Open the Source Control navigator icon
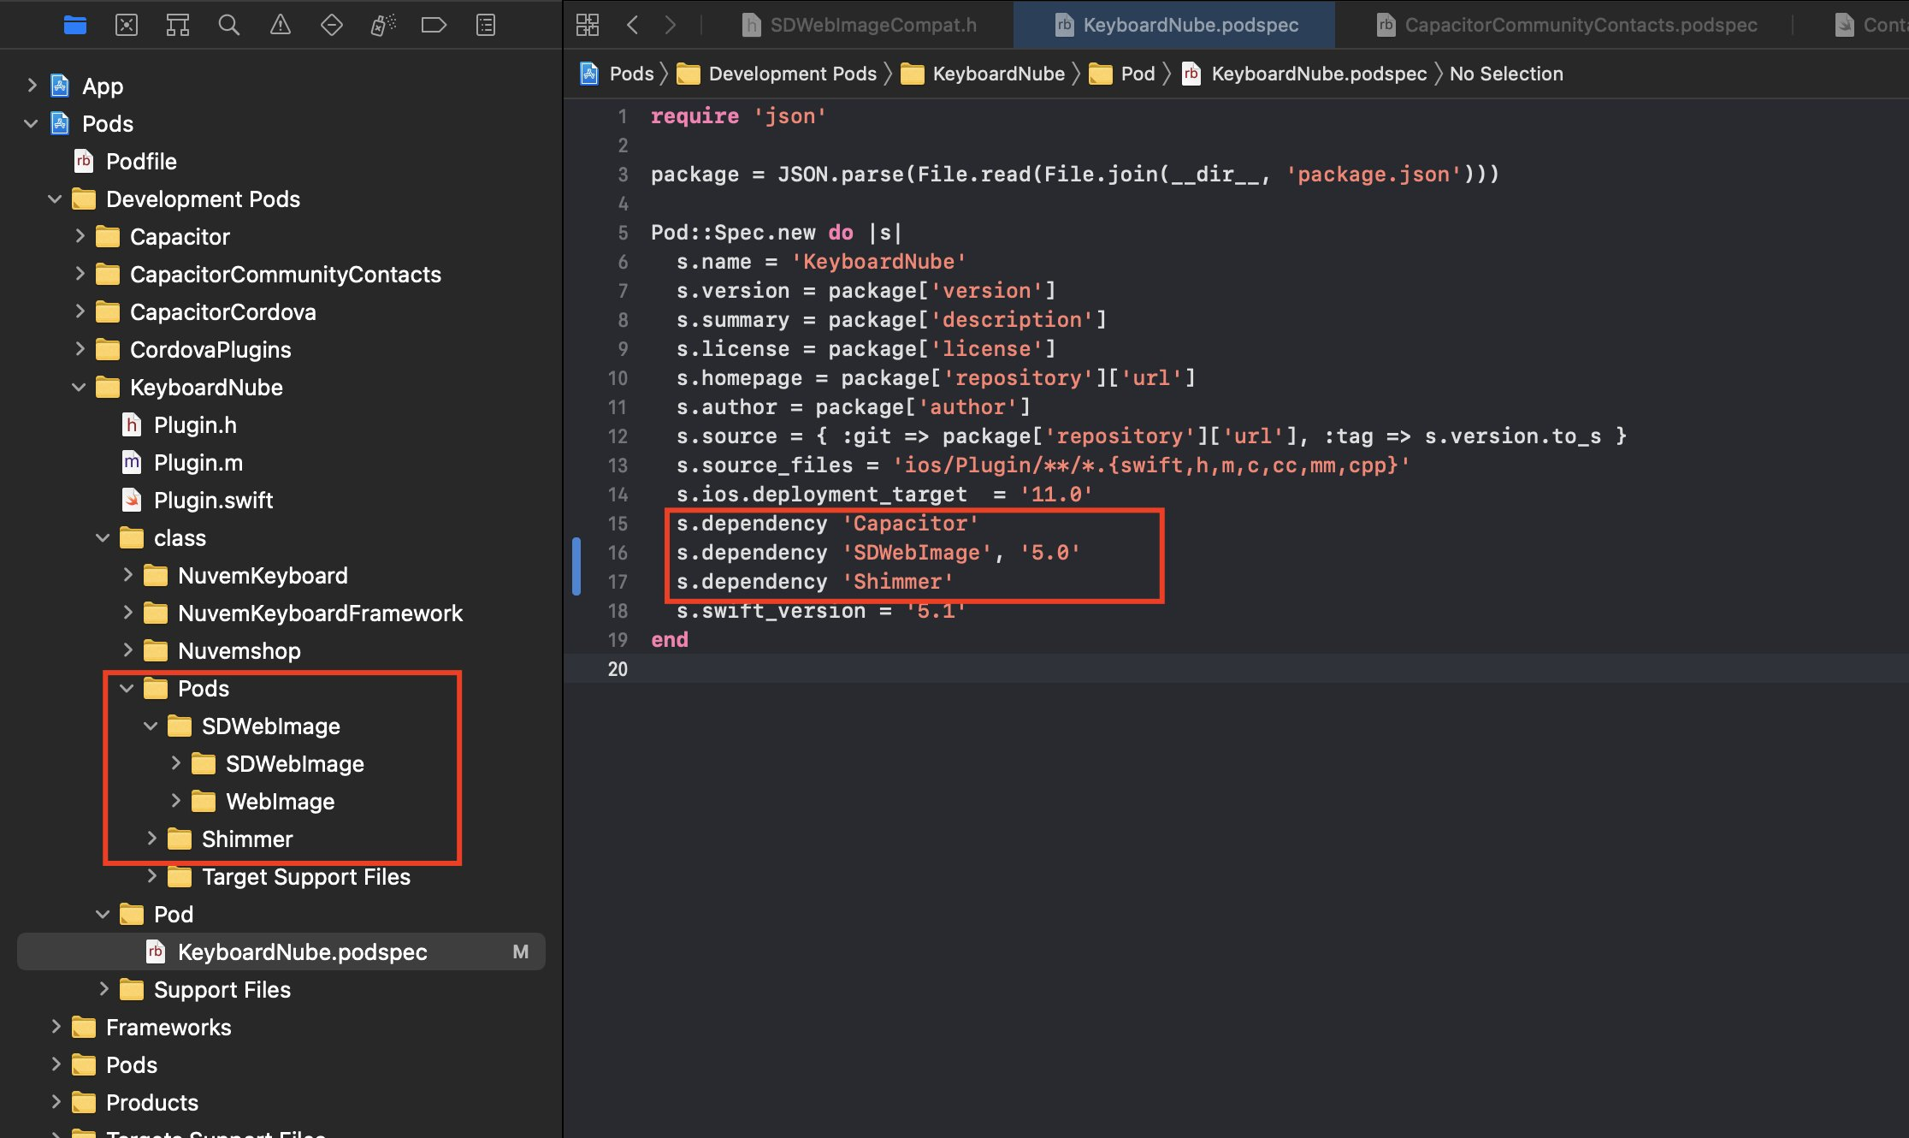The width and height of the screenshot is (1909, 1138). pyautogui.click(x=127, y=25)
